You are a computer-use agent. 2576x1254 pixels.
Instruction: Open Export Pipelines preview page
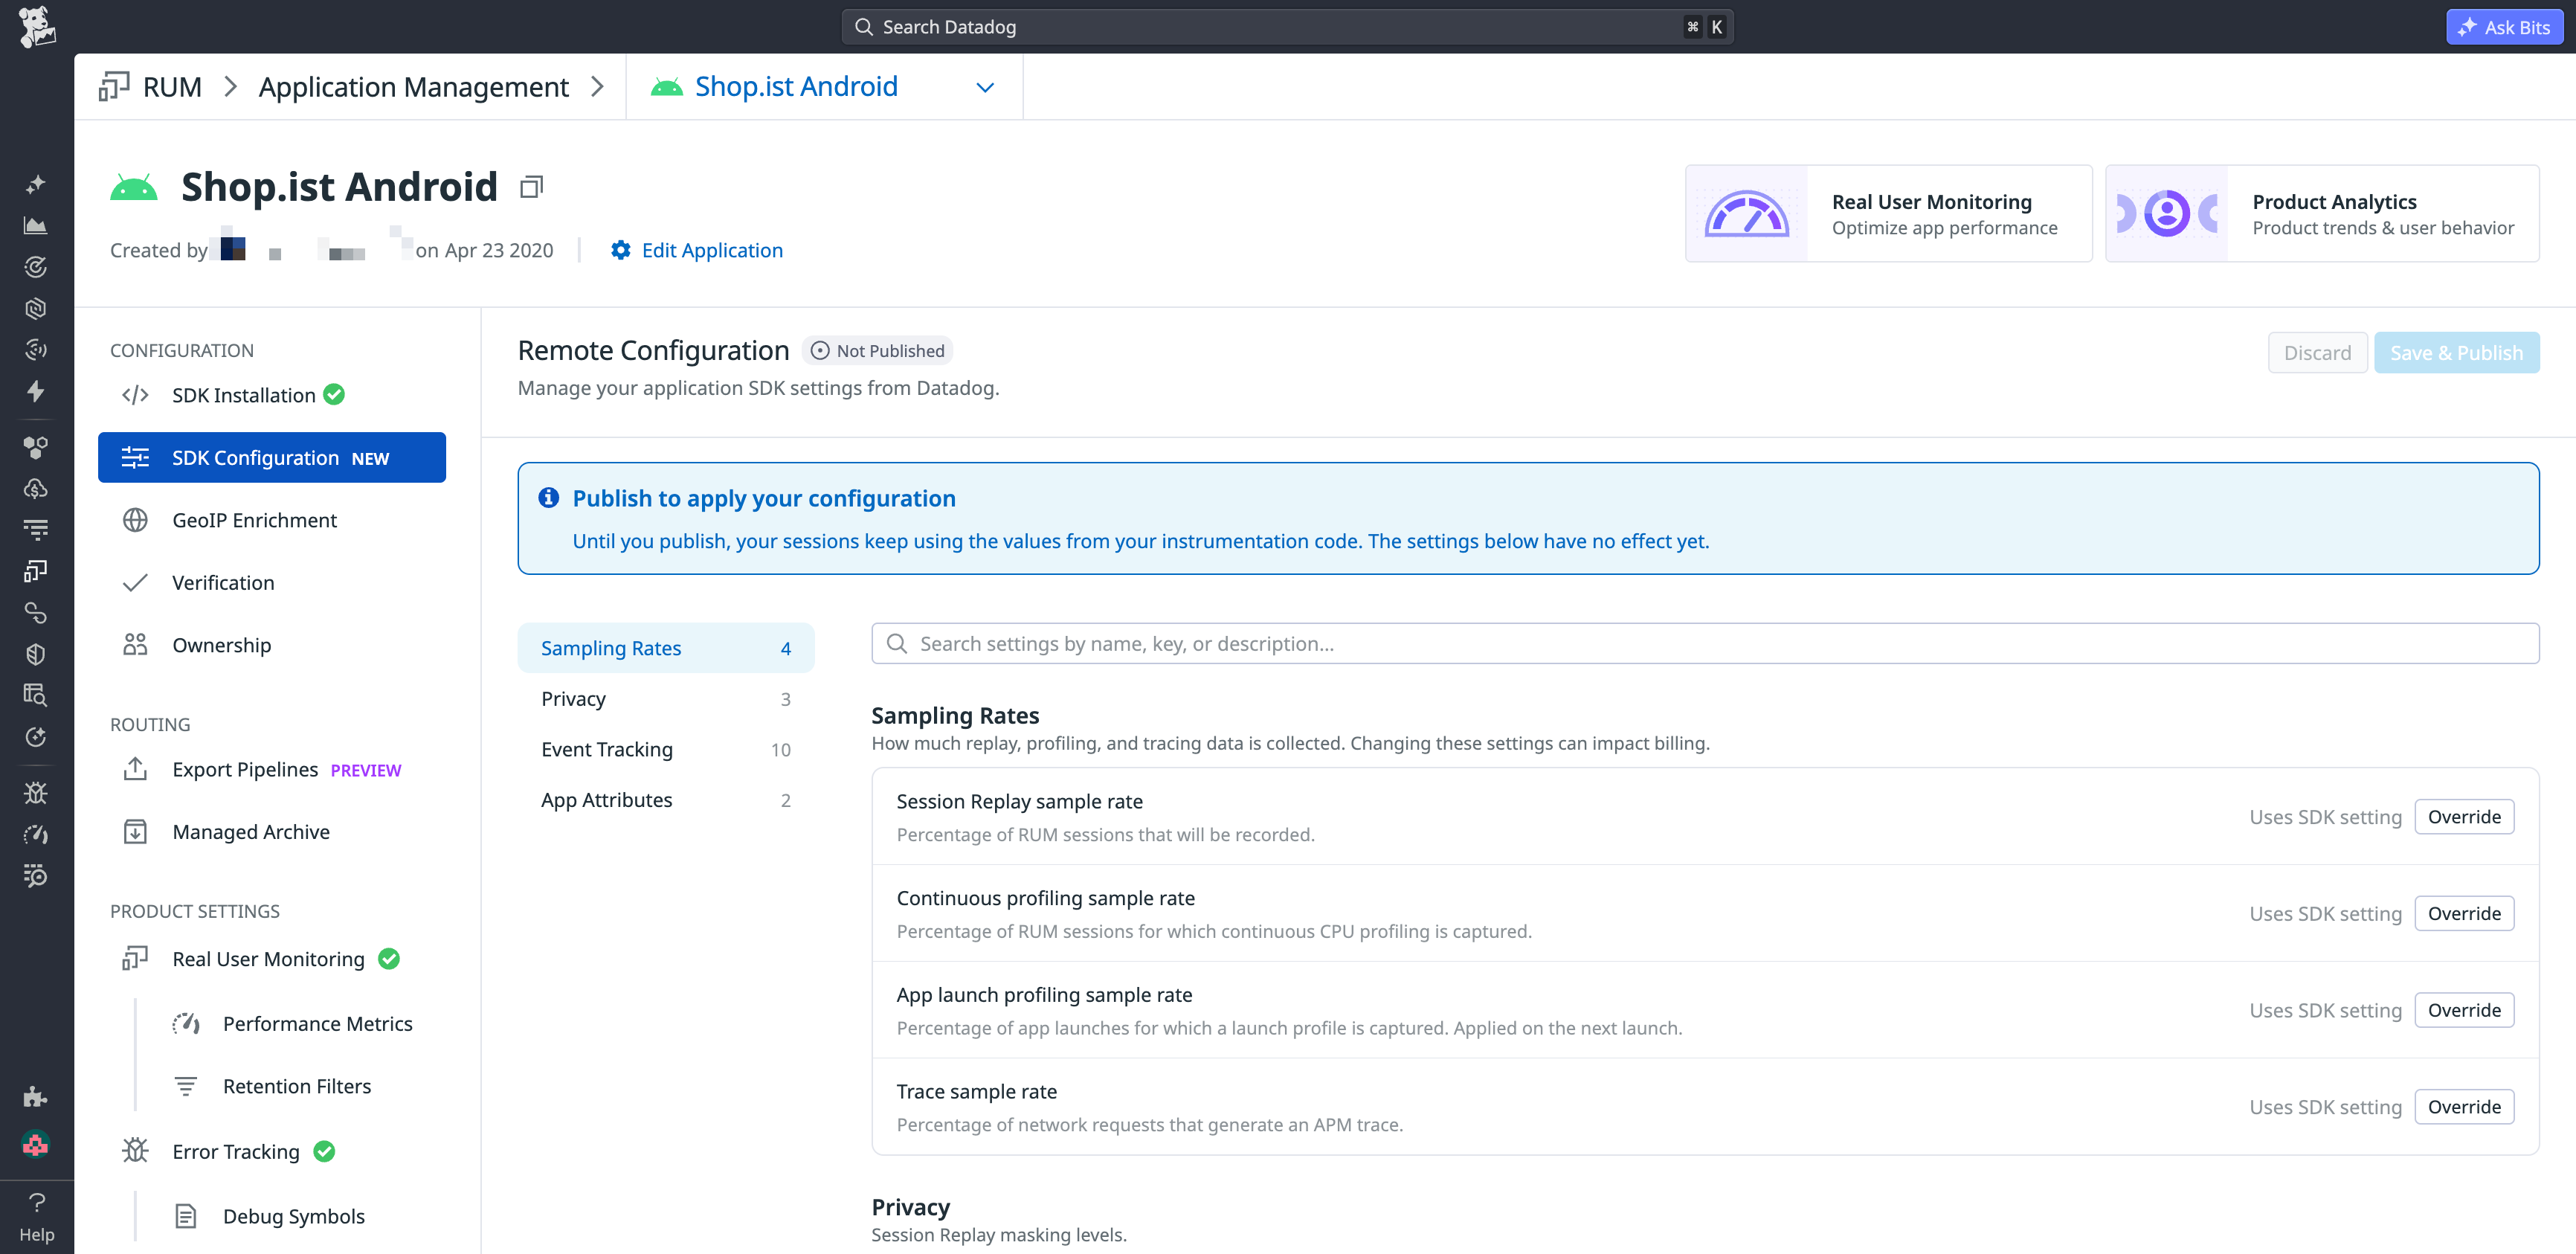coord(272,769)
